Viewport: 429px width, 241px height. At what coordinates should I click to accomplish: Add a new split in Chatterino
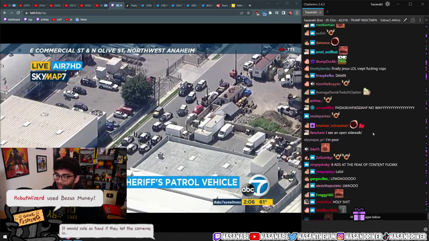(426, 20)
